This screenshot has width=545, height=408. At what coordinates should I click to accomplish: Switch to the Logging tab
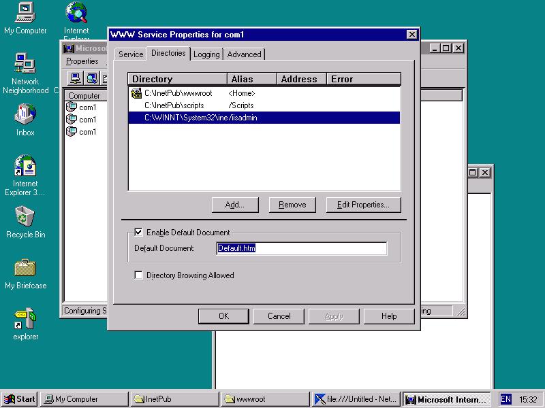(206, 54)
